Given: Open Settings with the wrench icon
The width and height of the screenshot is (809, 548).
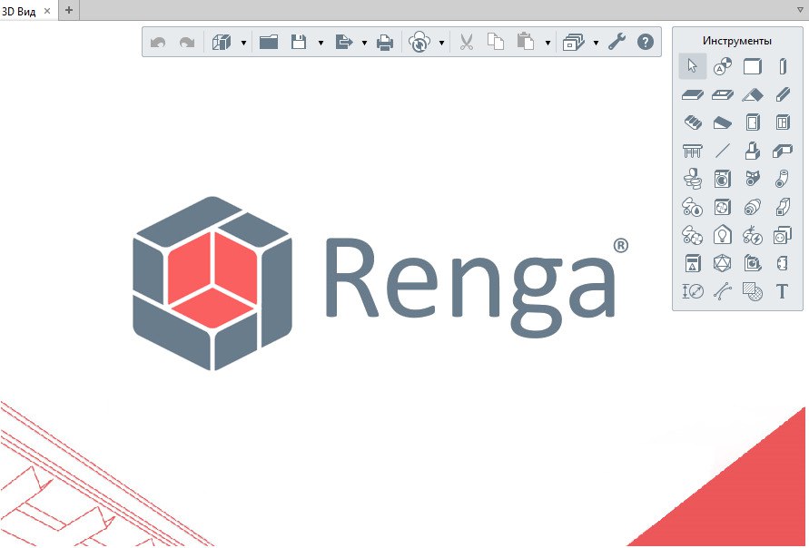Looking at the screenshot, I should 617,42.
